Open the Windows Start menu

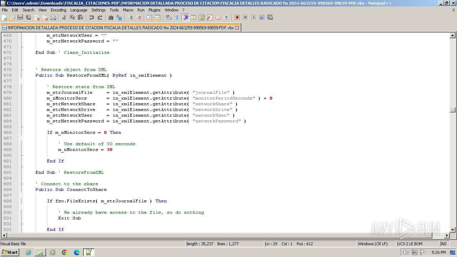(x=10, y=252)
